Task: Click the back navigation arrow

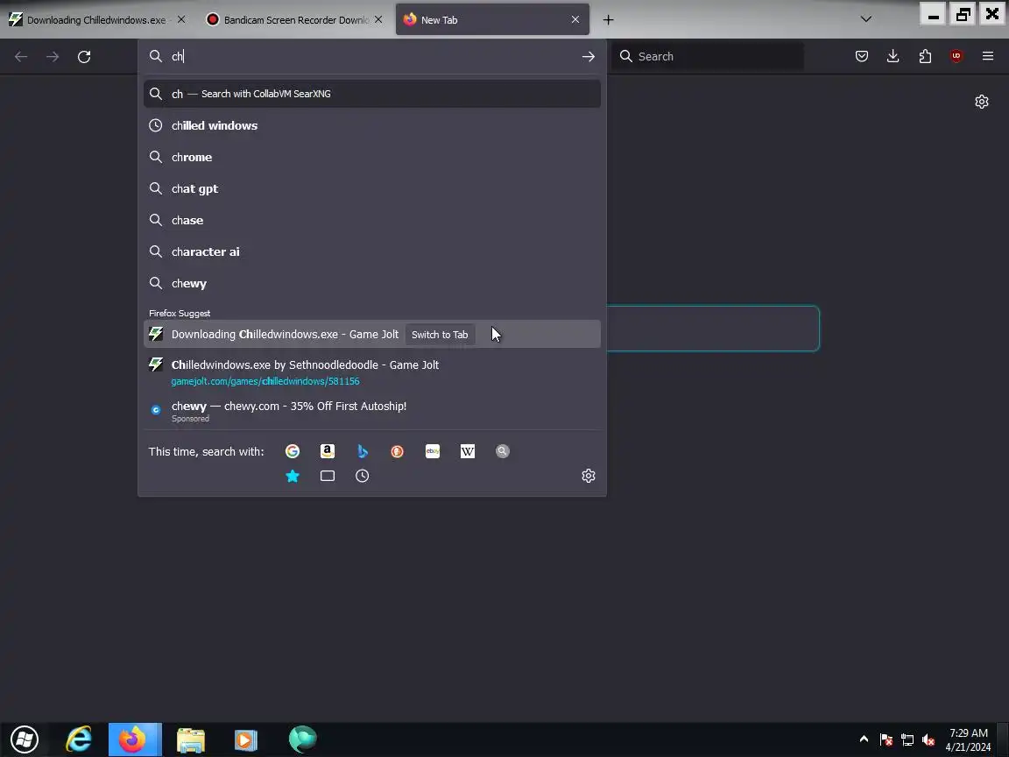Action: (x=21, y=57)
